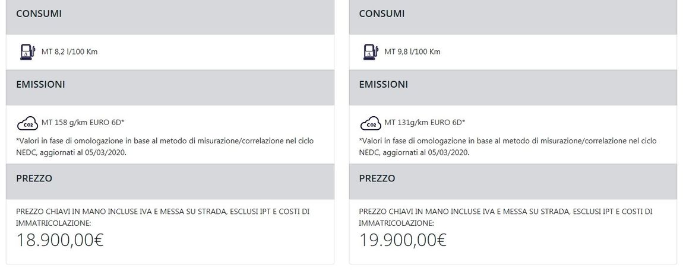Click the fuel pump icon in left card
Viewport: 683px width, 278px height.
pyautogui.click(x=27, y=52)
